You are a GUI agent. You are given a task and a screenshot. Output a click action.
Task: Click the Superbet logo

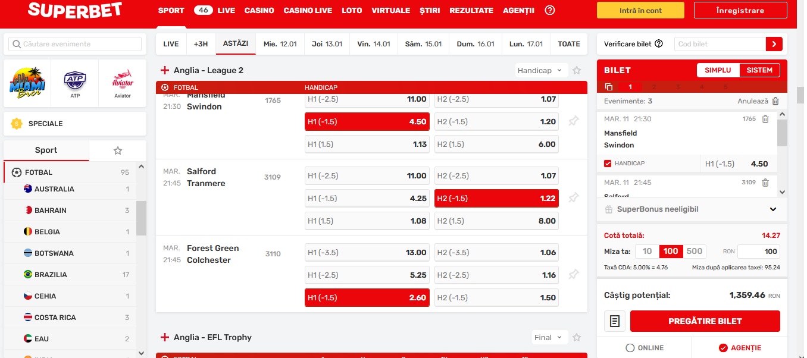[x=75, y=10]
